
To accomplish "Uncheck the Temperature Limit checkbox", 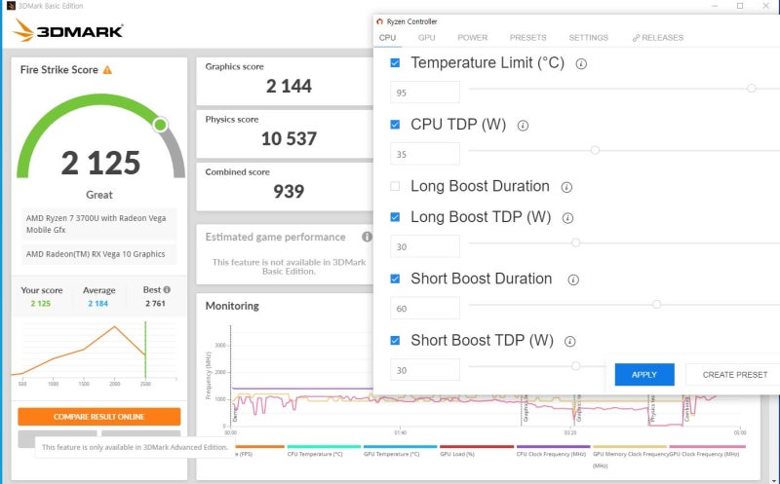I will coord(395,62).
